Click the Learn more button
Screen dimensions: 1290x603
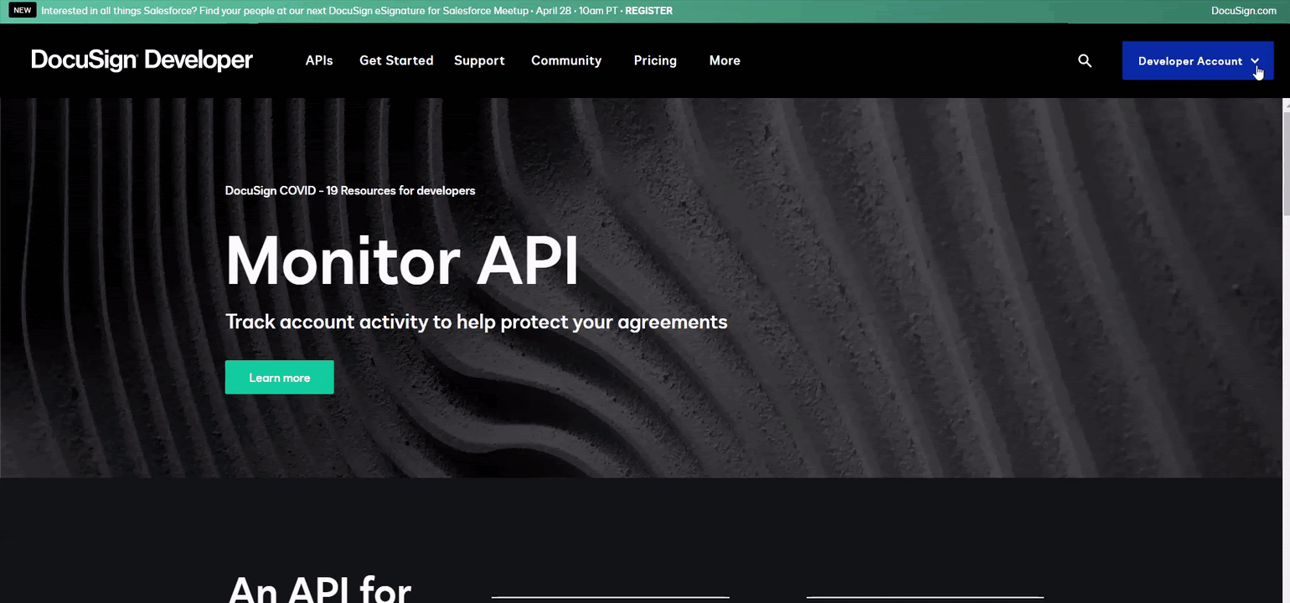coord(280,378)
